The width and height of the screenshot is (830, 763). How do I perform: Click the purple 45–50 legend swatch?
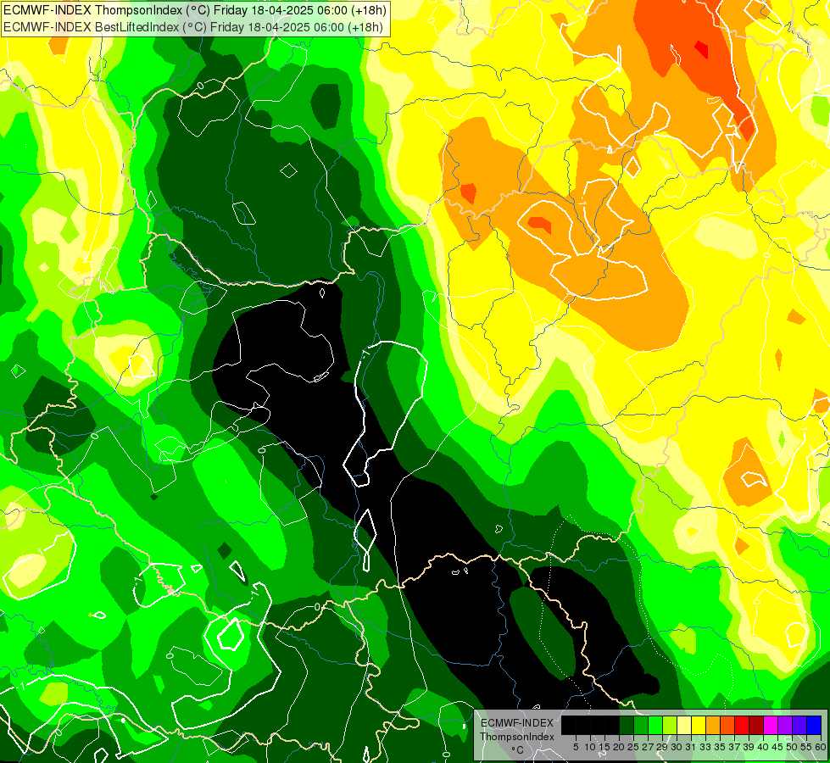[786, 725]
